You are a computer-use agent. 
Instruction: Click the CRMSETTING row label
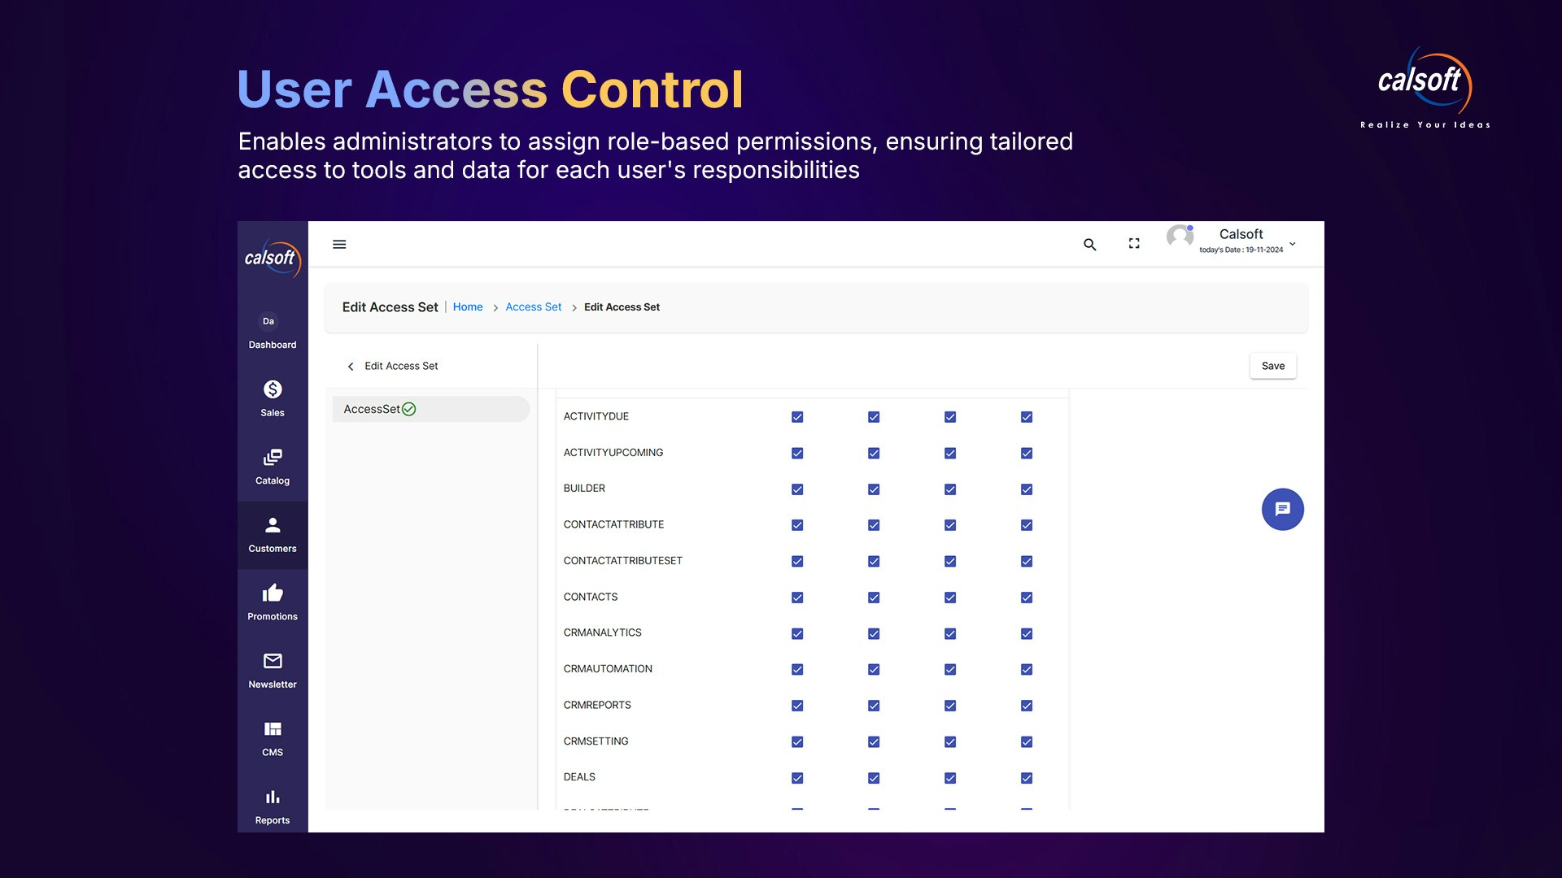click(x=596, y=741)
